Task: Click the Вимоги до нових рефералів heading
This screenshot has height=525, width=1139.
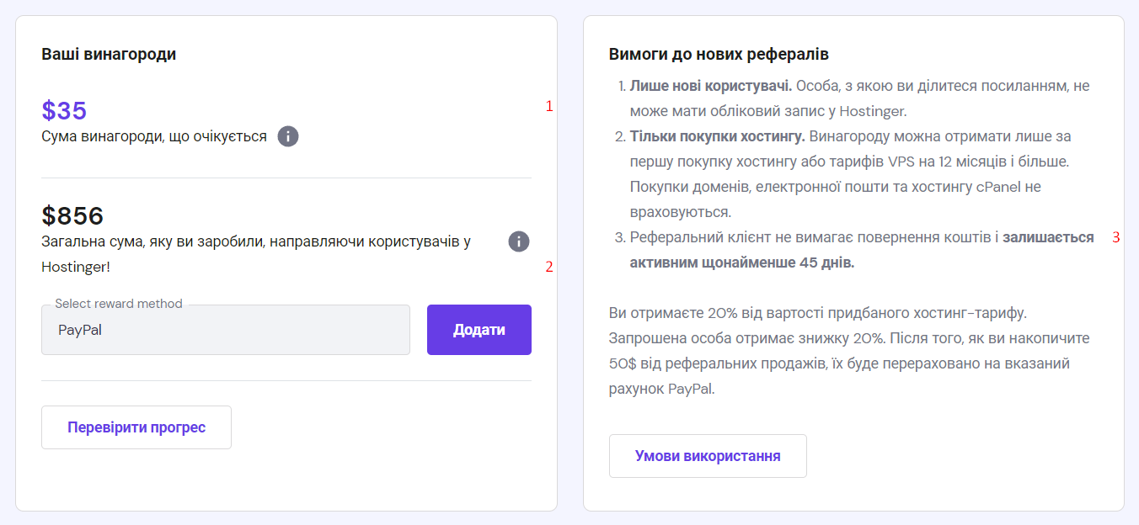Action: (719, 55)
